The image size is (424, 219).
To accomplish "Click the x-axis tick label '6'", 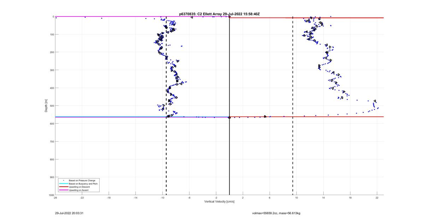I will click(x=270, y=198).
